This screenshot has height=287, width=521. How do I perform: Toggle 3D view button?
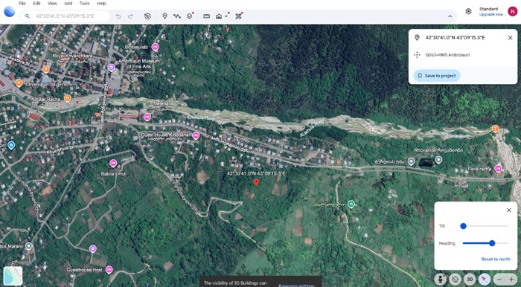coord(470,280)
